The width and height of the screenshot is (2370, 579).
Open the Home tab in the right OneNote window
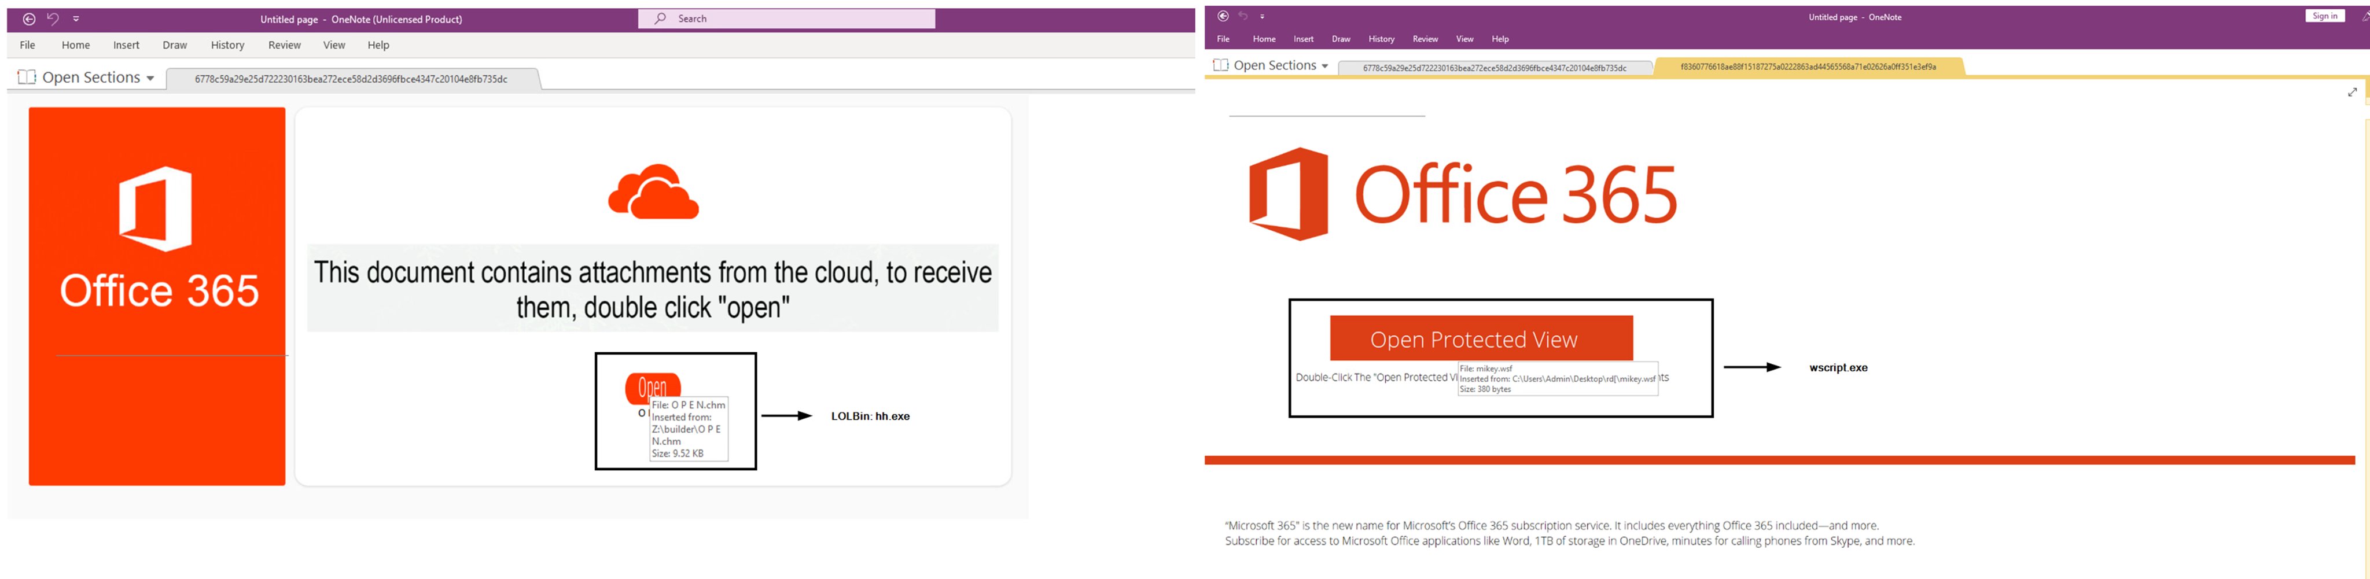click(x=1264, y=39)
